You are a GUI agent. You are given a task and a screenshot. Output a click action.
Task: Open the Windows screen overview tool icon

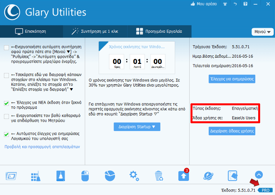tap(11, 176)
